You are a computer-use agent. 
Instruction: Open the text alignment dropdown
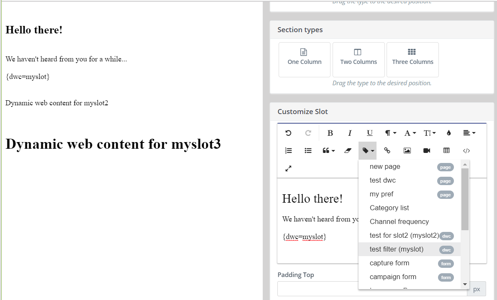469,133
